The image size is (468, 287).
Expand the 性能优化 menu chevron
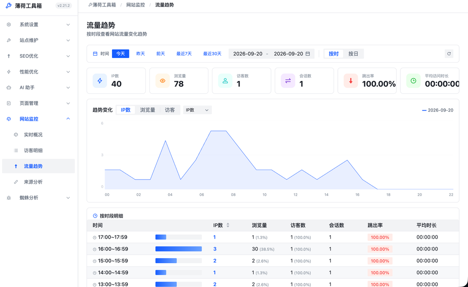pos(68,72)
